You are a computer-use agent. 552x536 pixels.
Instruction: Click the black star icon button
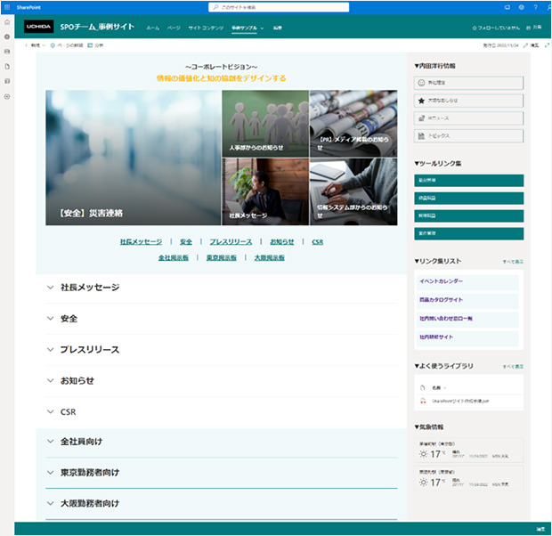(x=421, y=101)
